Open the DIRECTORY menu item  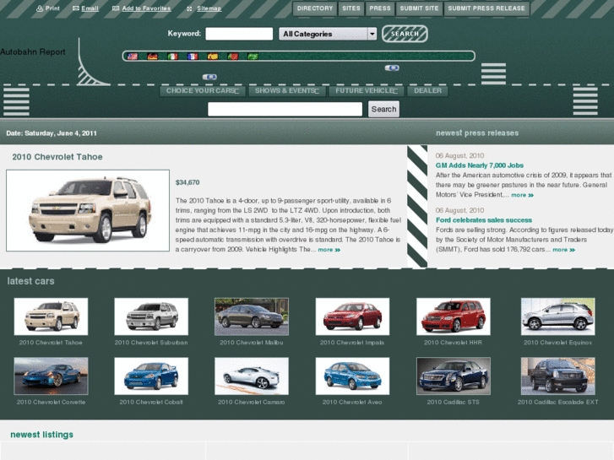[x=315, y=8]
